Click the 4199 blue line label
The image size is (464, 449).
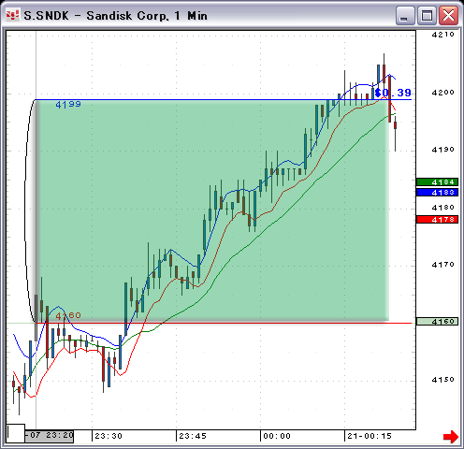click(68, 105)
